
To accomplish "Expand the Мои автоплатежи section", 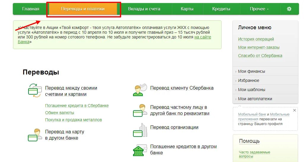I will coord(265,99).
